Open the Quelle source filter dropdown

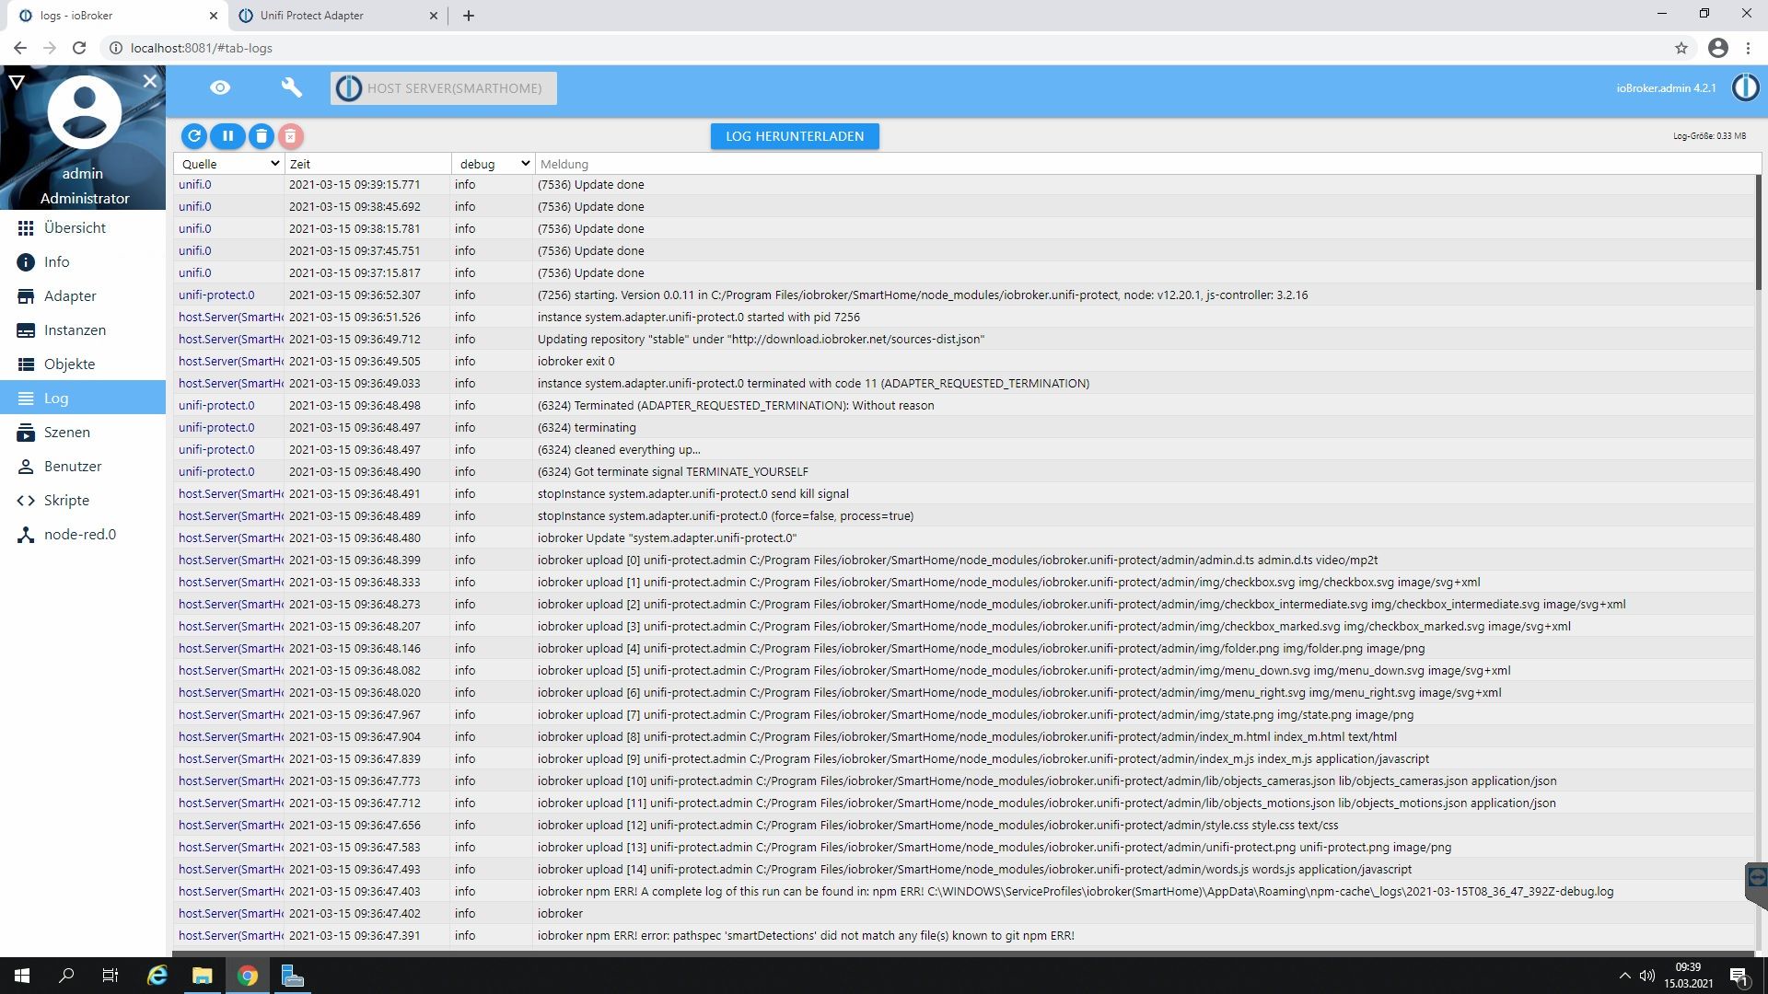click(x=229, y=164)
